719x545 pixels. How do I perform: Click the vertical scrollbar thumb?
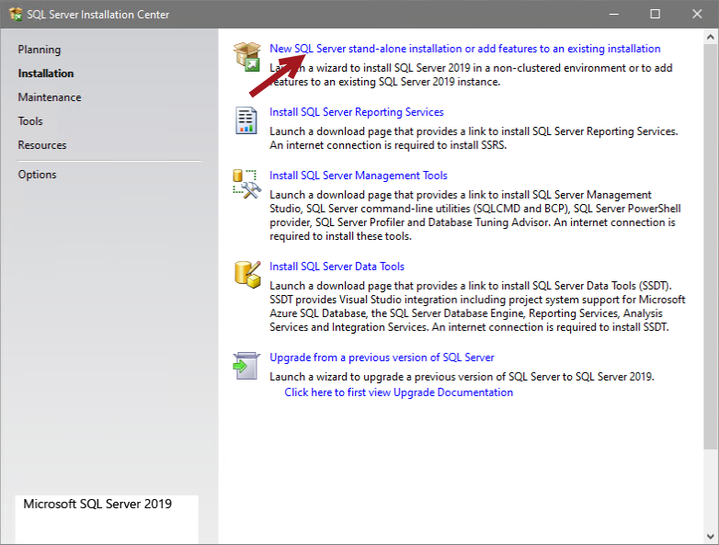pos(711,246)
